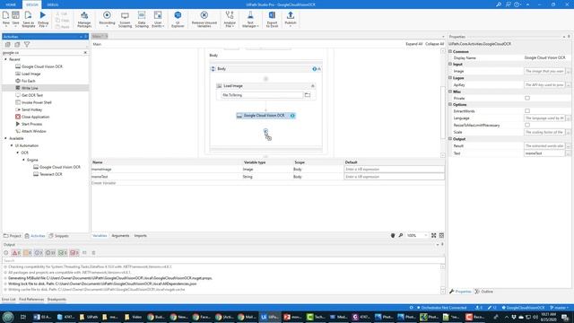Open ellipsis editor for Image property
The image size is (574, 323).
(568, 72)
